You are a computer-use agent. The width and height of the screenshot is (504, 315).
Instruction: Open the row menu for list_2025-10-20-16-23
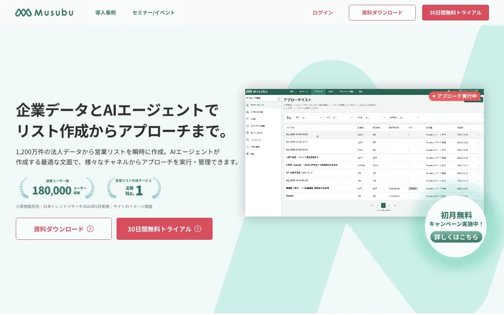tap(479, 134)
